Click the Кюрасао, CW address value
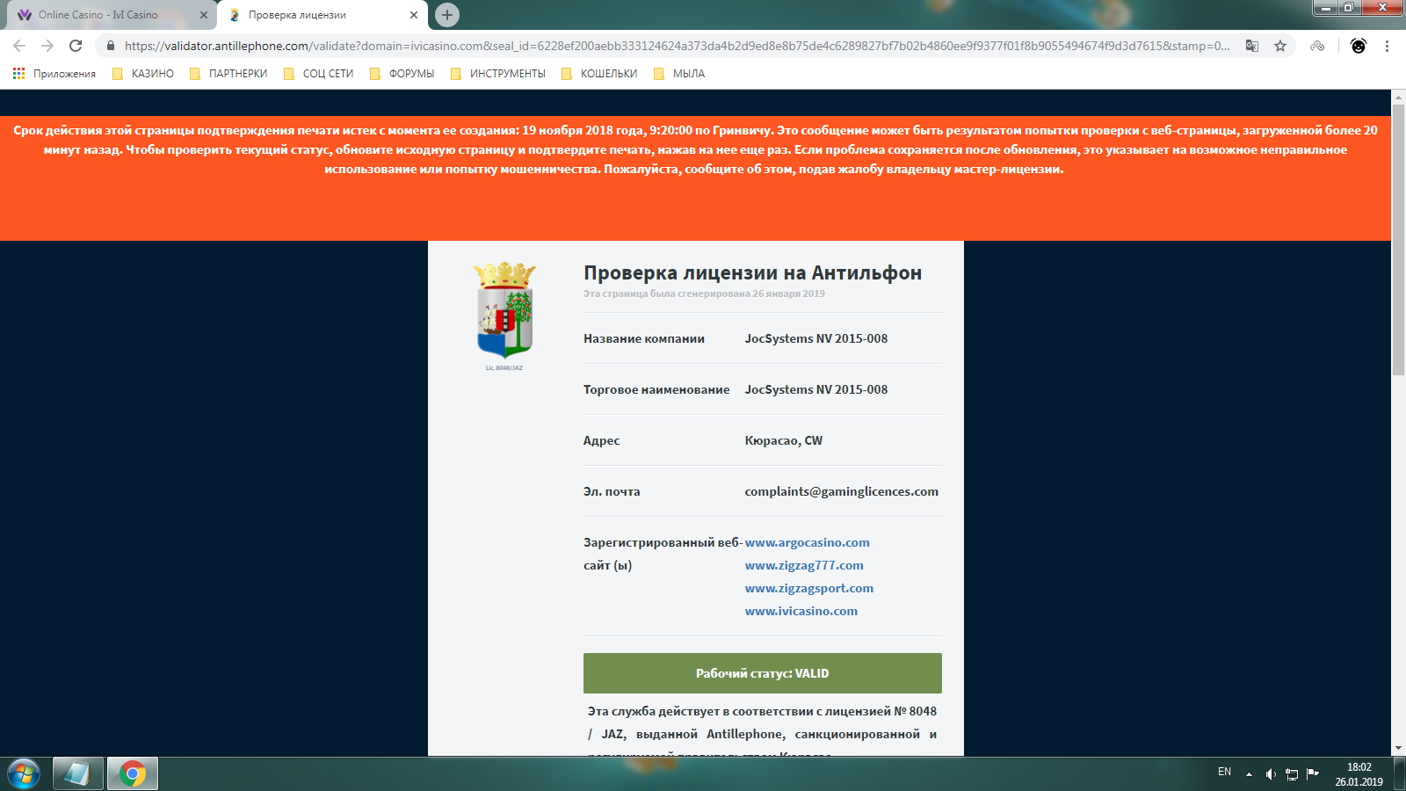 784,440
